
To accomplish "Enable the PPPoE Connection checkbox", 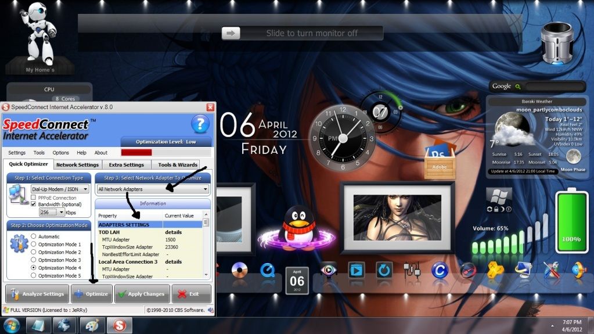I will pyautogui.click(x=33, y=197).
